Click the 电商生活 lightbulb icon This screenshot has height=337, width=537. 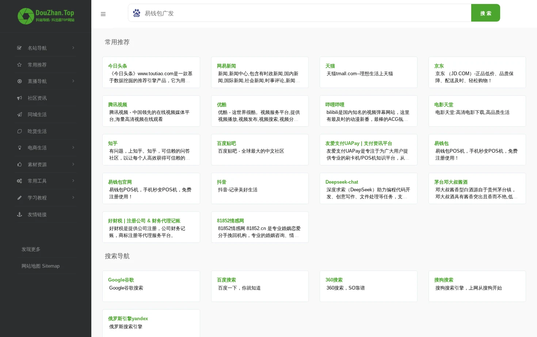[x=19, y=148]
